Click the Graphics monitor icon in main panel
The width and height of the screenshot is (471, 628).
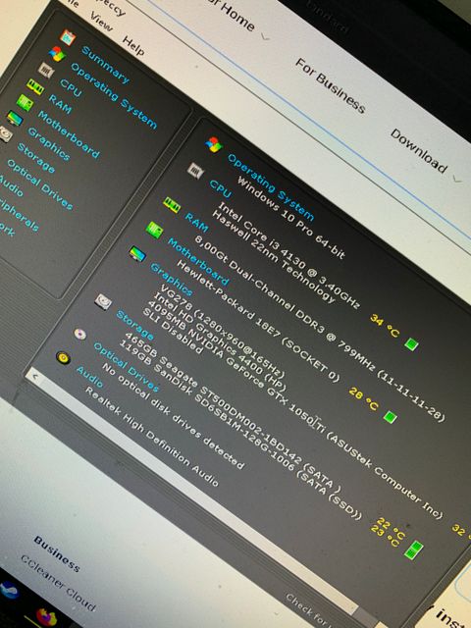[137, 254]
